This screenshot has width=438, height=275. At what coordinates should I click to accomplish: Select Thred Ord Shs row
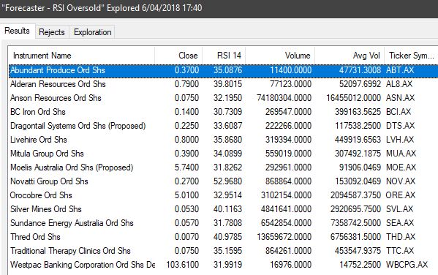point(223,237)
